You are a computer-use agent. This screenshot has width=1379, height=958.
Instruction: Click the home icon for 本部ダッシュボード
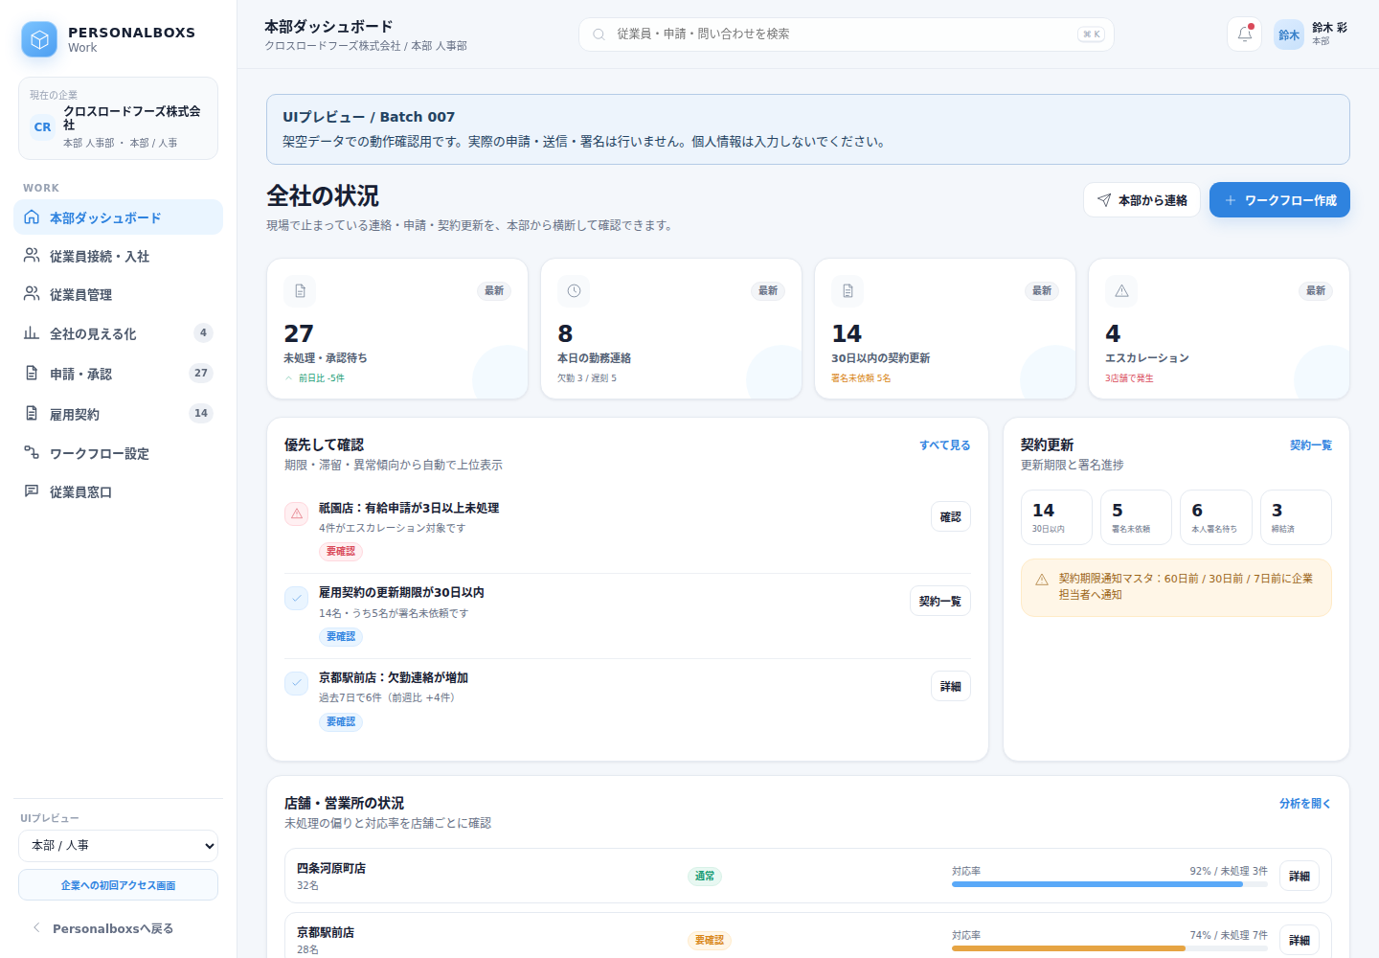click(x=32, y=217)
